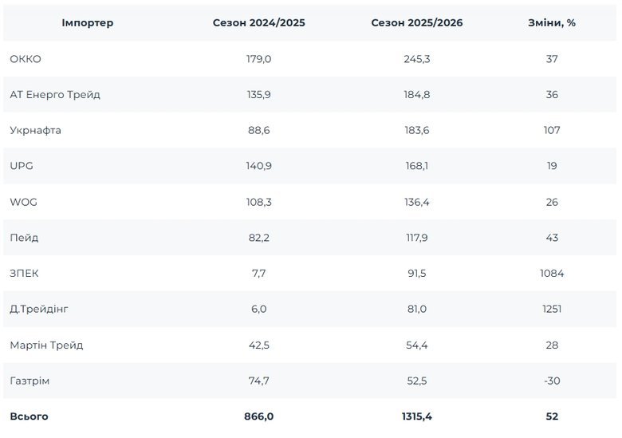Image resolution: width=622 pixels, height=438 pixels.
Task: Click the 1251 percent change value
Action: [552, 310]
